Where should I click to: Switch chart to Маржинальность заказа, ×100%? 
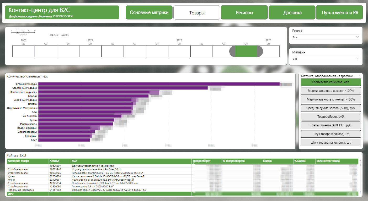tap(331, 91)
